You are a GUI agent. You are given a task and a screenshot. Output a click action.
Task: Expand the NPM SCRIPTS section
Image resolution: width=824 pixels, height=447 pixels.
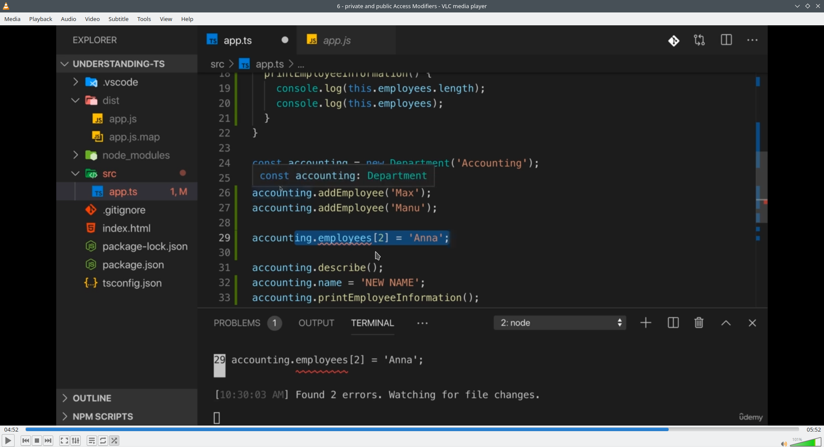coord(127,417)
